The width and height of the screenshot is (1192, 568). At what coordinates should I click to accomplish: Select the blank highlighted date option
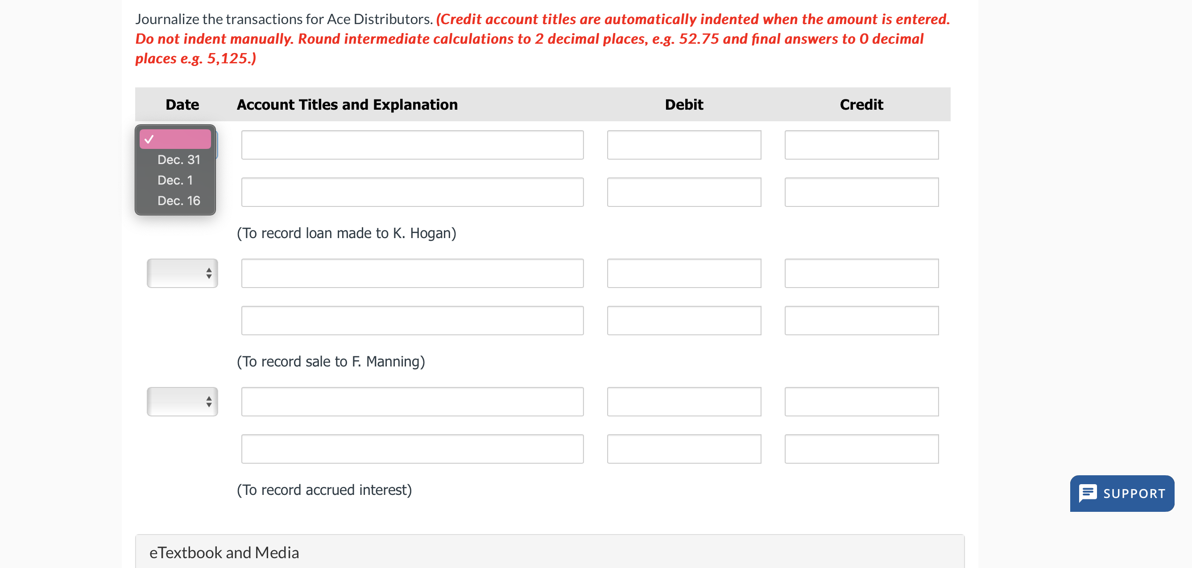click(x=175, y=138)
